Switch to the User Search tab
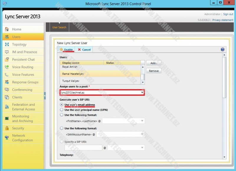The height and width of the screenshot is (171, 236). click(59, 27)
